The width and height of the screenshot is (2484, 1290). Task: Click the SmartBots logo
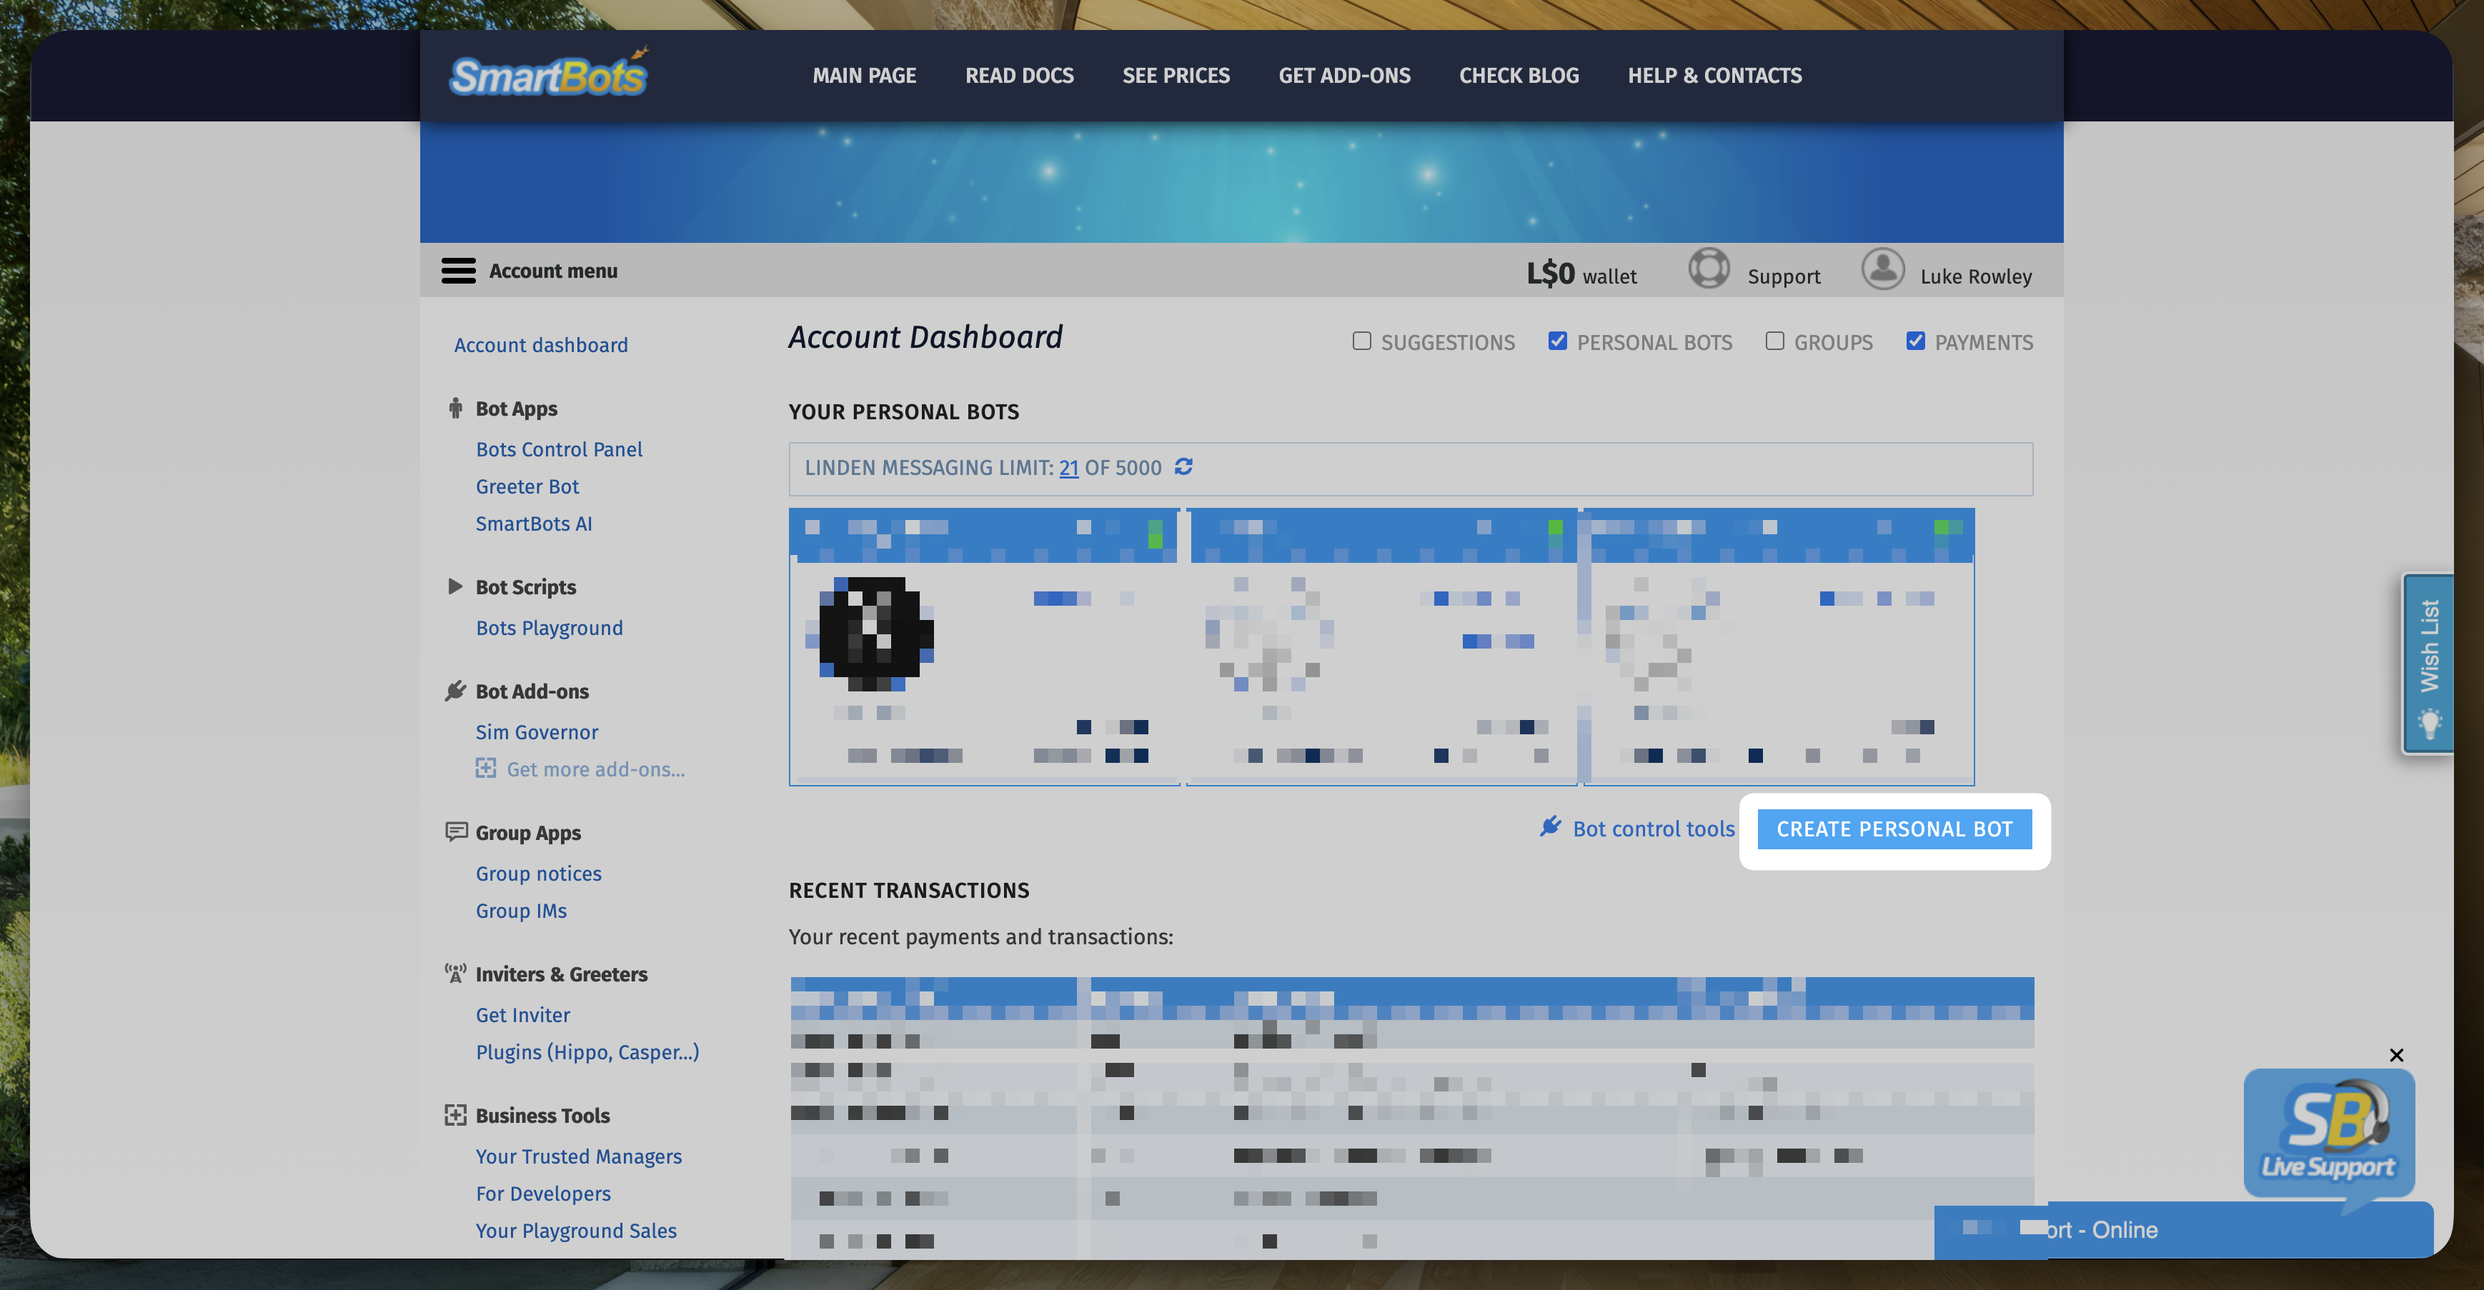click(x=549, y=74)
